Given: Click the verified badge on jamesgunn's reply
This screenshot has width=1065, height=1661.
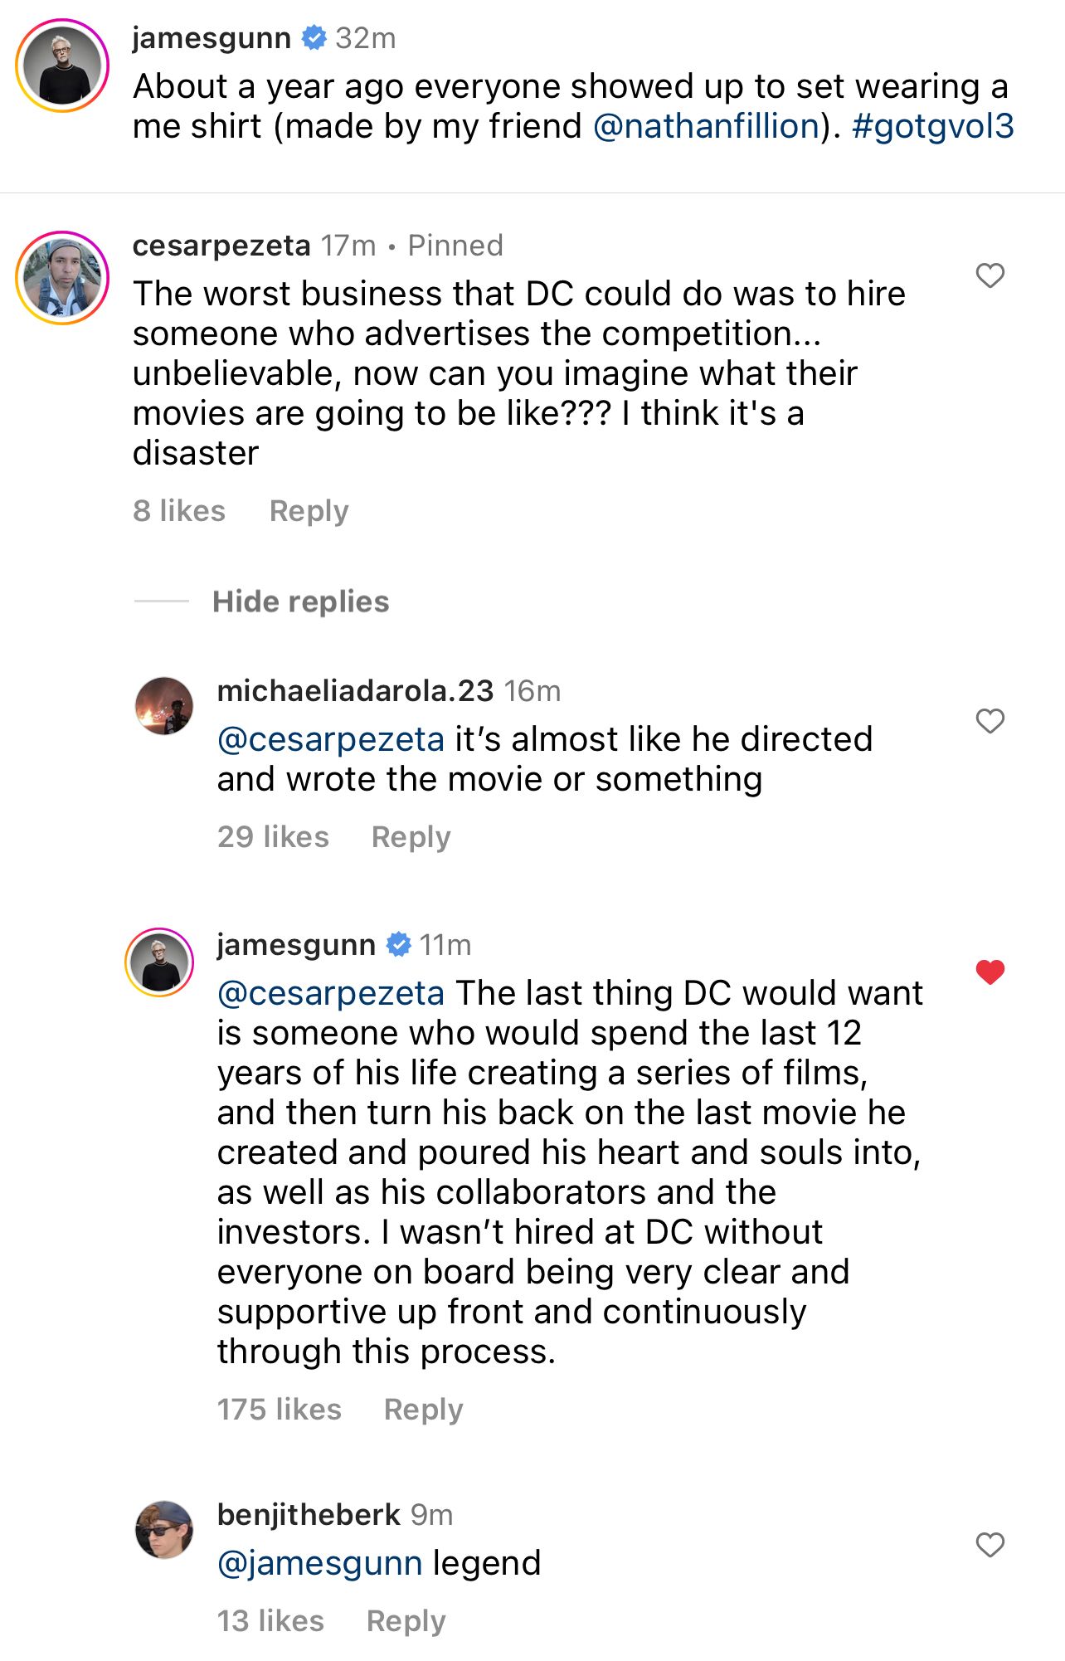Looking at the screenshot, I should (400, 943).
